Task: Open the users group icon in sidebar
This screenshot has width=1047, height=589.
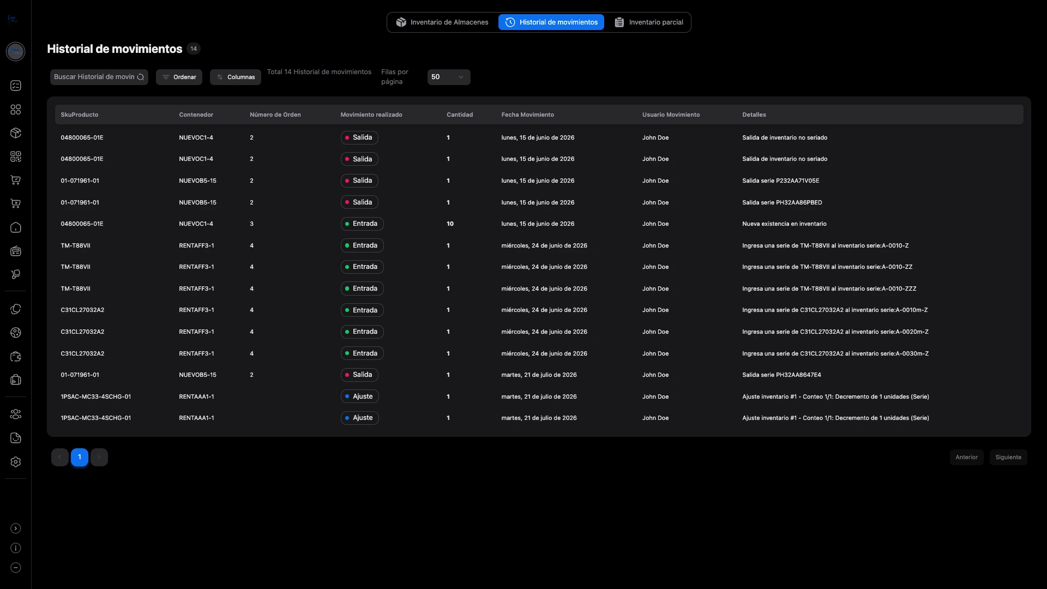Action: [16, 414]
